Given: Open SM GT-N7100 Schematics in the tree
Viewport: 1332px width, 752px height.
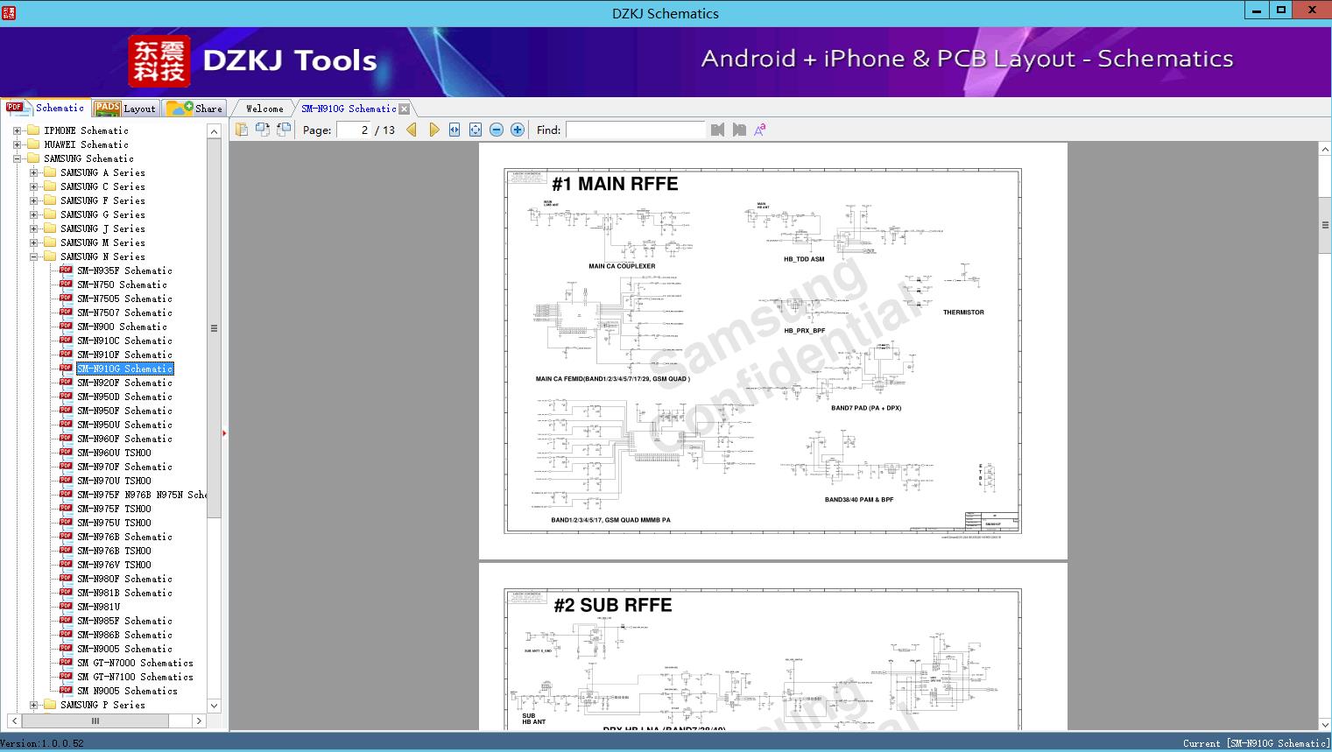Looking at the screenshot, I should 135,677.
